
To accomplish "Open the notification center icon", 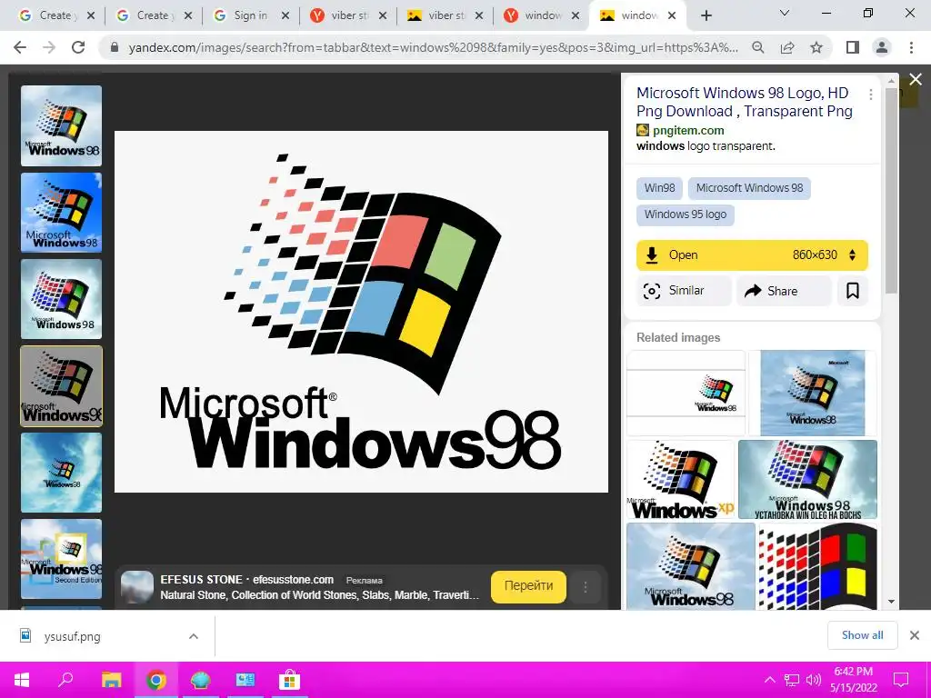I will [x=901, y=680].
